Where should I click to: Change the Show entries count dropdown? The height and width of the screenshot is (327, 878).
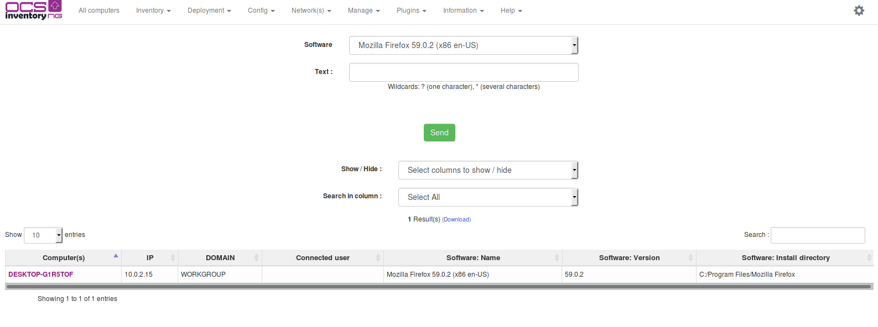point(44,235)
